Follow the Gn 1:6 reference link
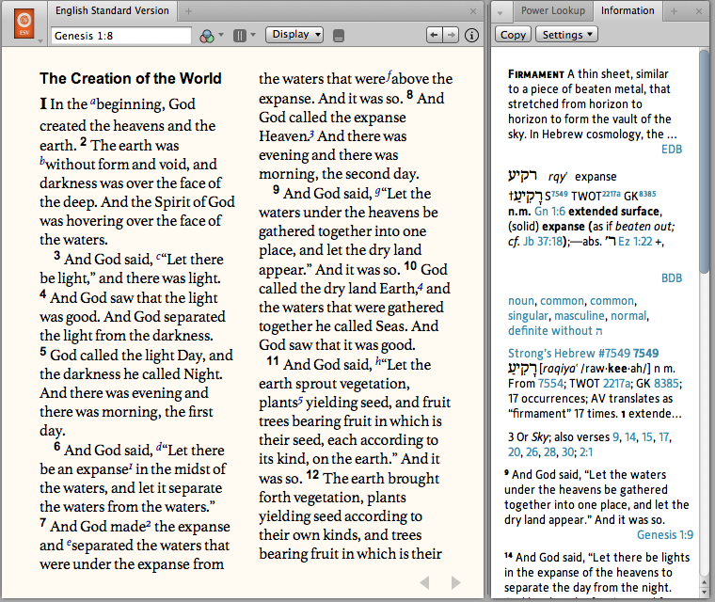Viewport: 715px width, 602px height. pos(549,211)
